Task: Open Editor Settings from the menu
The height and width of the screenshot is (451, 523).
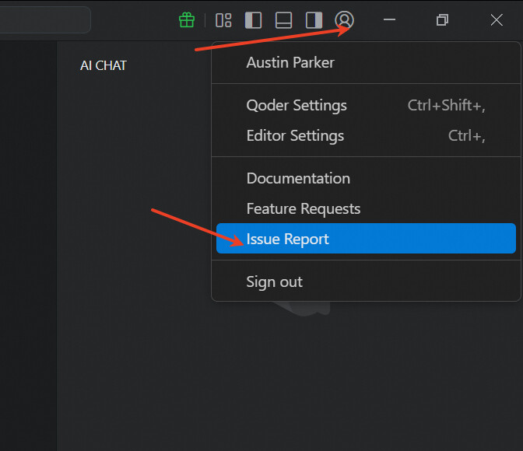Action: (295, 135)
